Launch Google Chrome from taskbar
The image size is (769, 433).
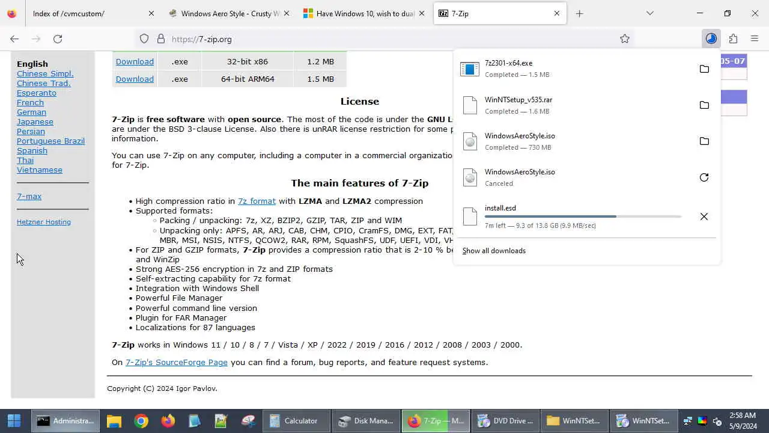click(141, 421)
